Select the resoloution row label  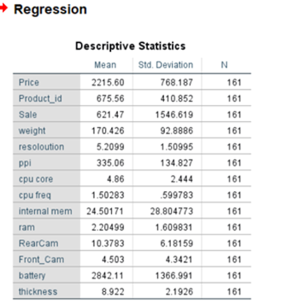tap(41, 147)
